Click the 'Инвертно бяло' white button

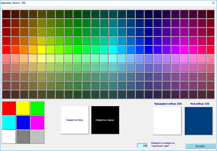(75, 120)
